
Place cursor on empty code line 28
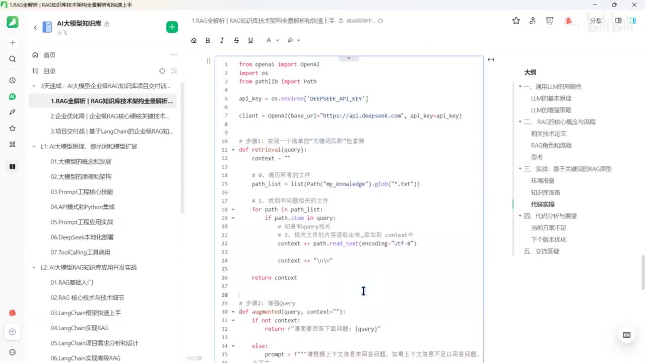coord(360,295)
